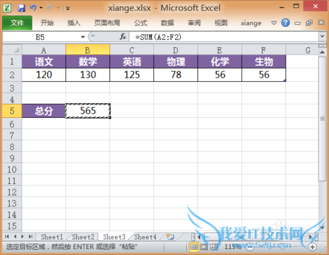
Task: Select column D header
Action: 176,50
